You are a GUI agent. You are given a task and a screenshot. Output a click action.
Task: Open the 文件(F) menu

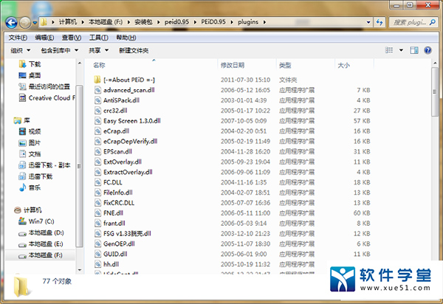click(x=18, y=38)
